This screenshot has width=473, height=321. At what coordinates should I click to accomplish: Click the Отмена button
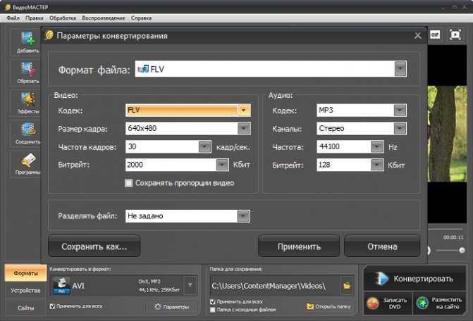pyautogui.click(x=382, y=246)
